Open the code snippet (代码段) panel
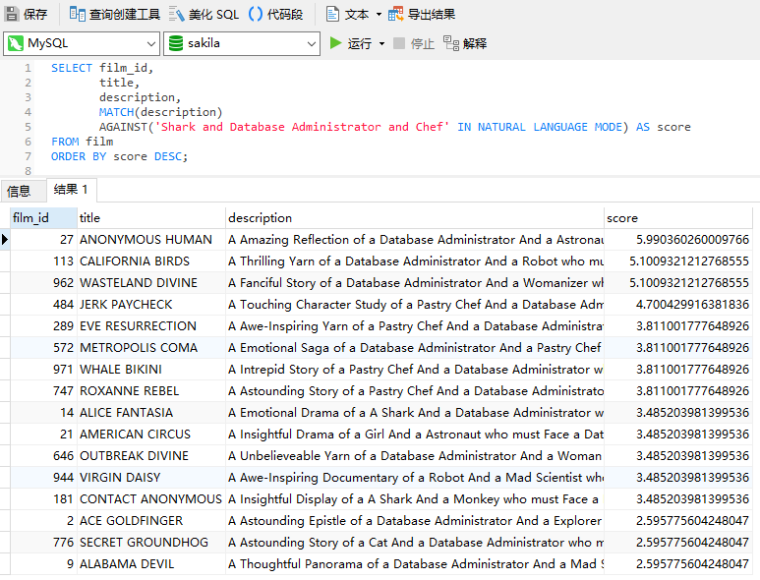 point(275,14)
